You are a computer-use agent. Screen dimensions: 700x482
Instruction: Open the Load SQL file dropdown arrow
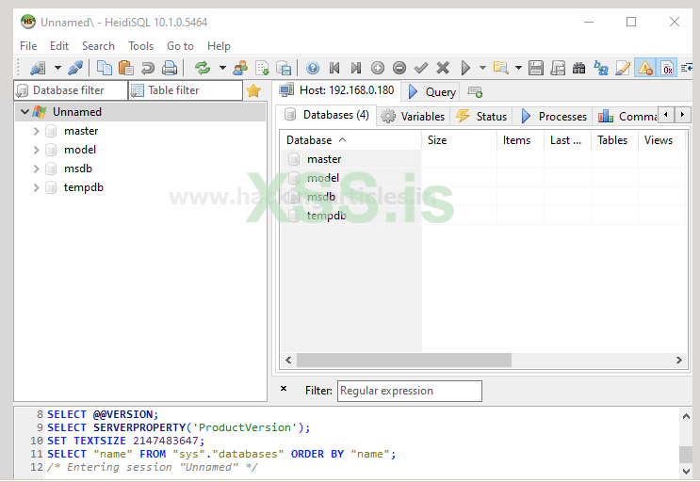[x=518, y=68]
